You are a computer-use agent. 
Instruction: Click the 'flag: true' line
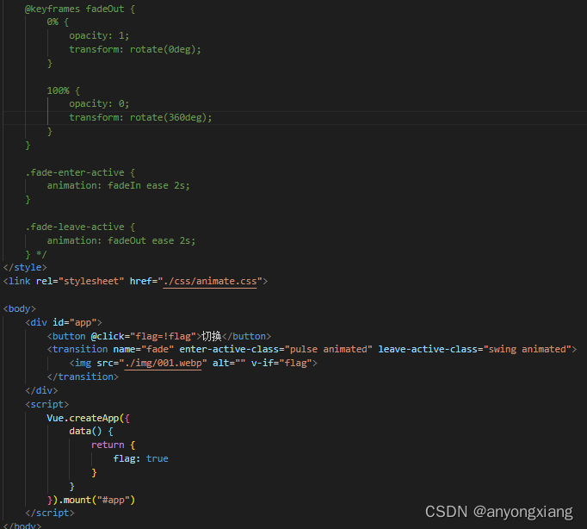[x=141, y=459]
